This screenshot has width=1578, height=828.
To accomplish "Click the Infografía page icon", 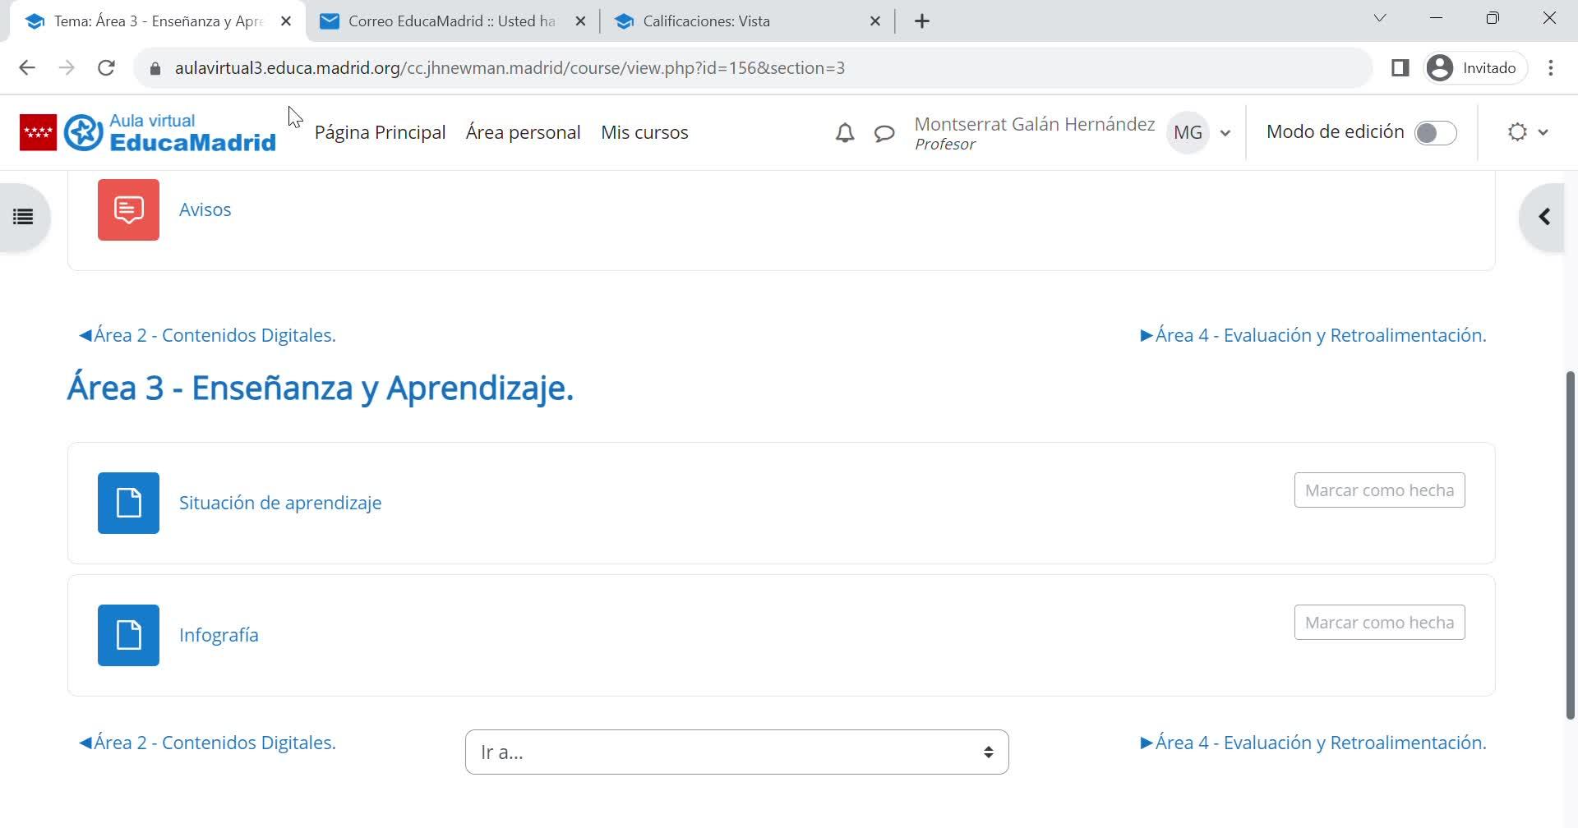I will [x=128, y=635].
